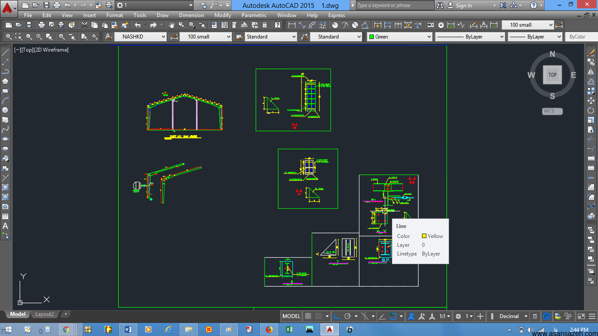Open Google Chrome from the taskbar

(66, 329)
